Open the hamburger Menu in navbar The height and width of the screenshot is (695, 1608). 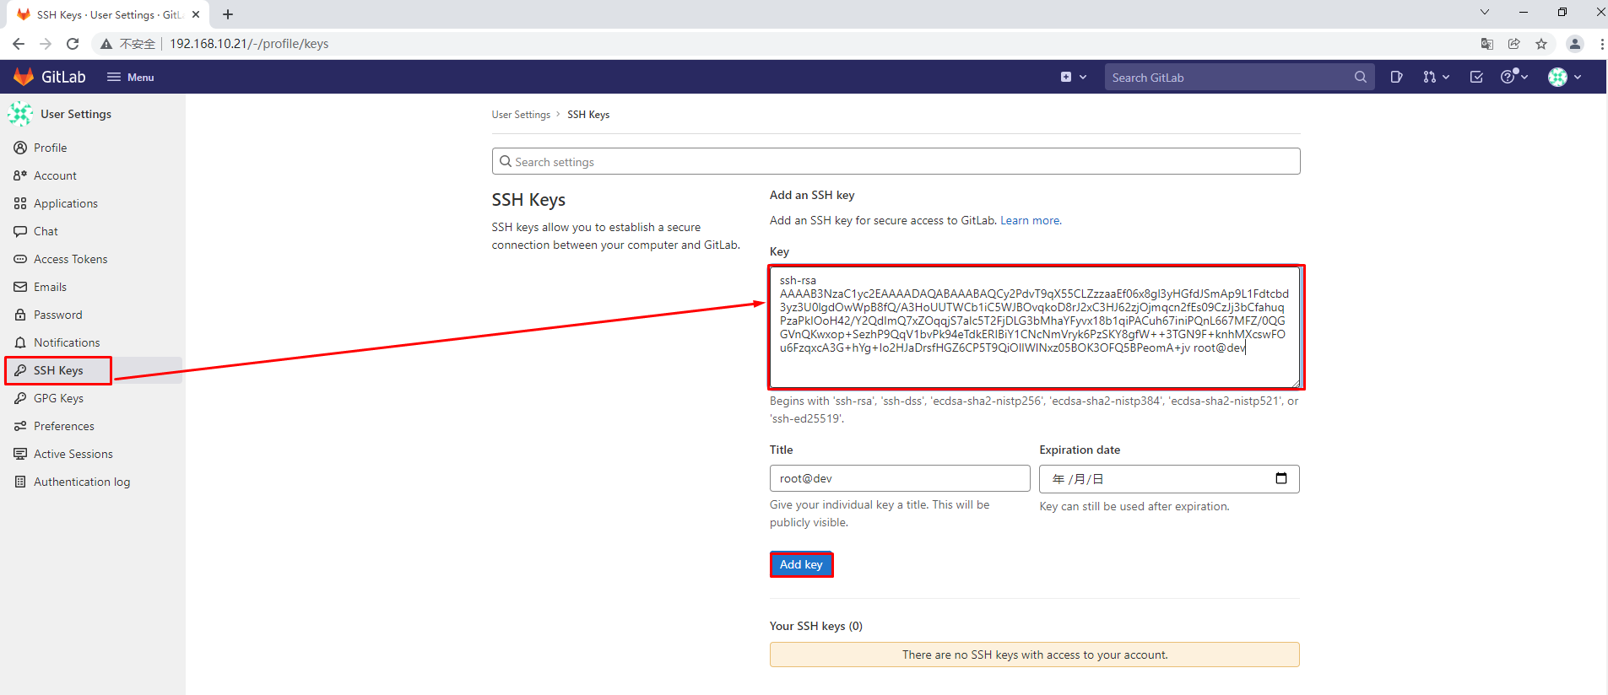click(x=130, y=77)
